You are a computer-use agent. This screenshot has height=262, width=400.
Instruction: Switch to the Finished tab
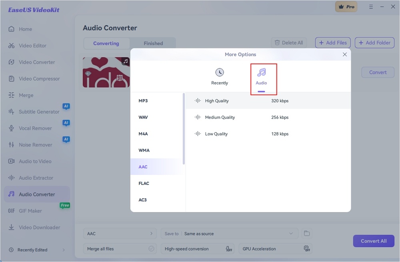point(153,44)
